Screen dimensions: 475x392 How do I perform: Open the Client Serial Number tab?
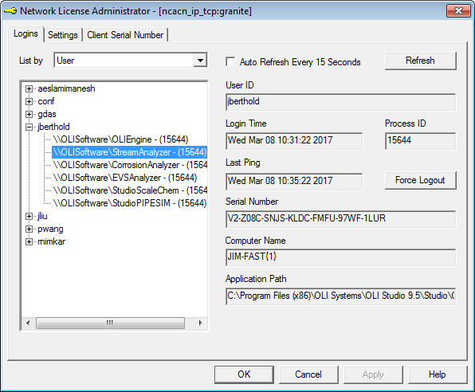[x=125, y=35]
